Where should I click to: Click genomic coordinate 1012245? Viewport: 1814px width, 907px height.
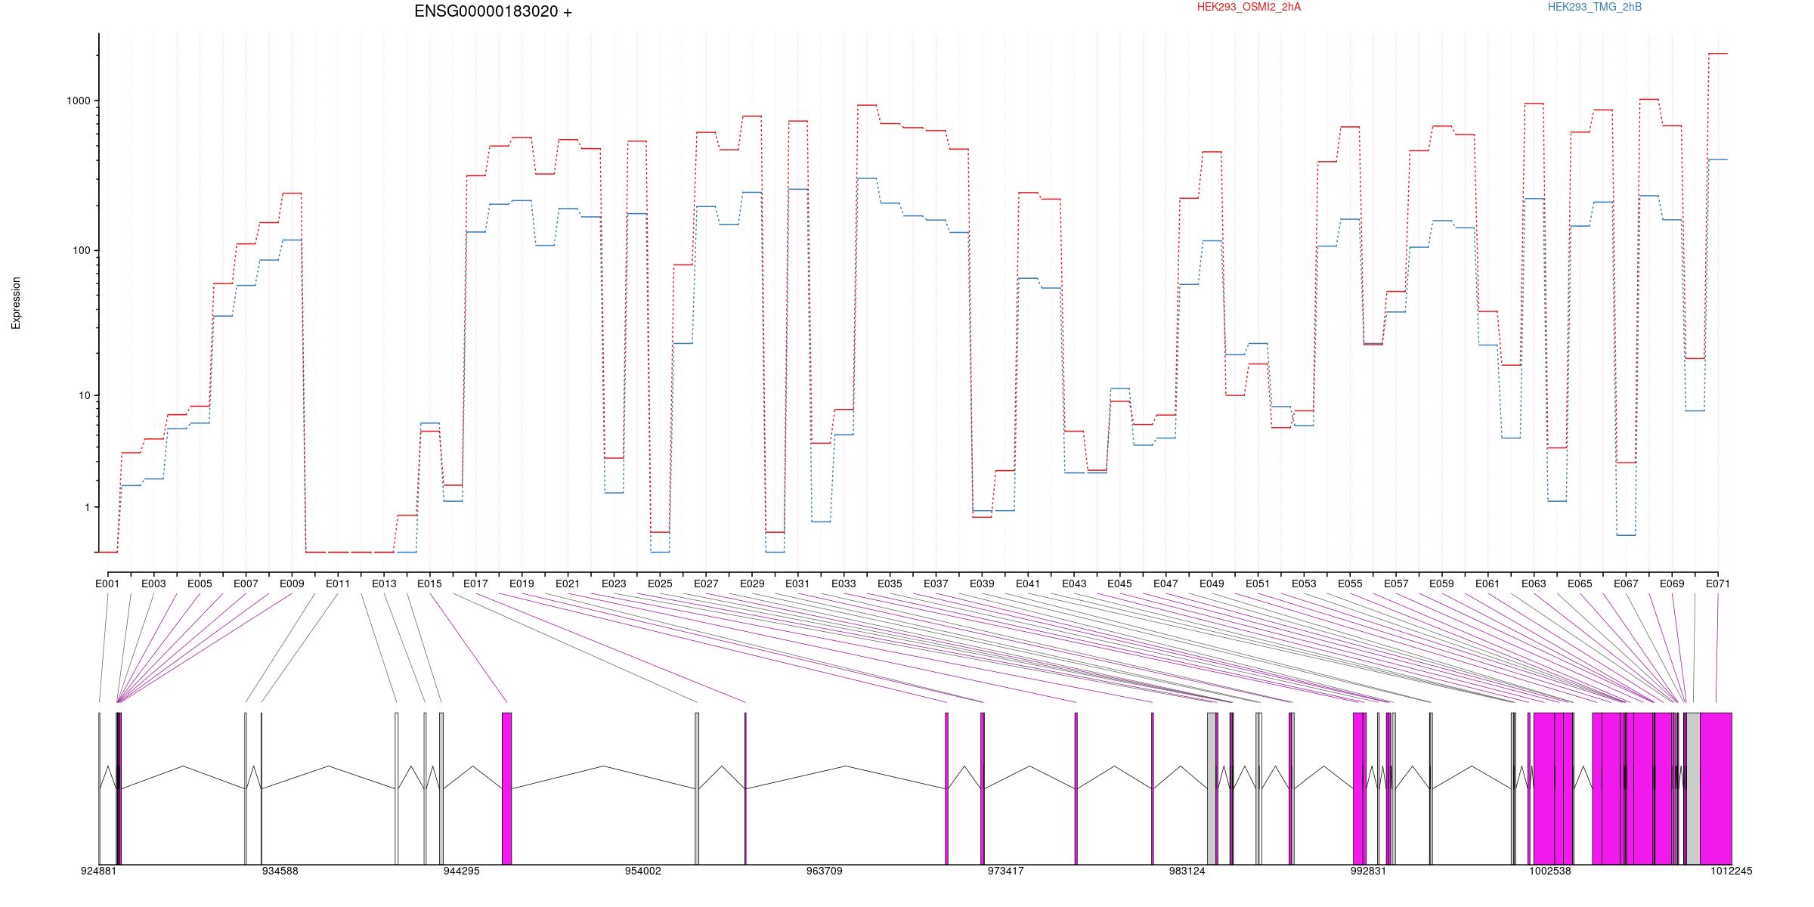1732,871
